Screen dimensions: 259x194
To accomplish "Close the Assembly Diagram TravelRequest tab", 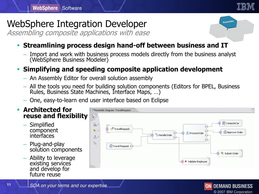I will tap(133, 110).
